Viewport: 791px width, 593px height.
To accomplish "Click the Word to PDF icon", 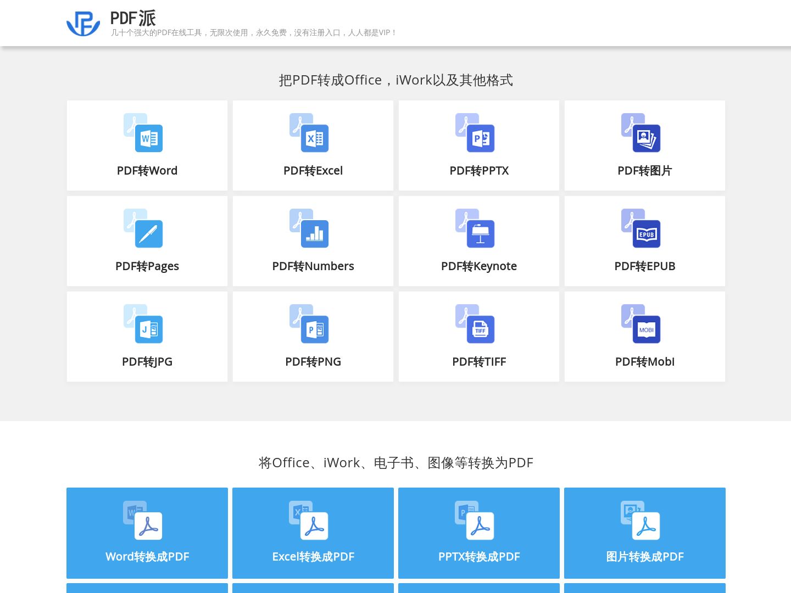I will tap(143, 520).
